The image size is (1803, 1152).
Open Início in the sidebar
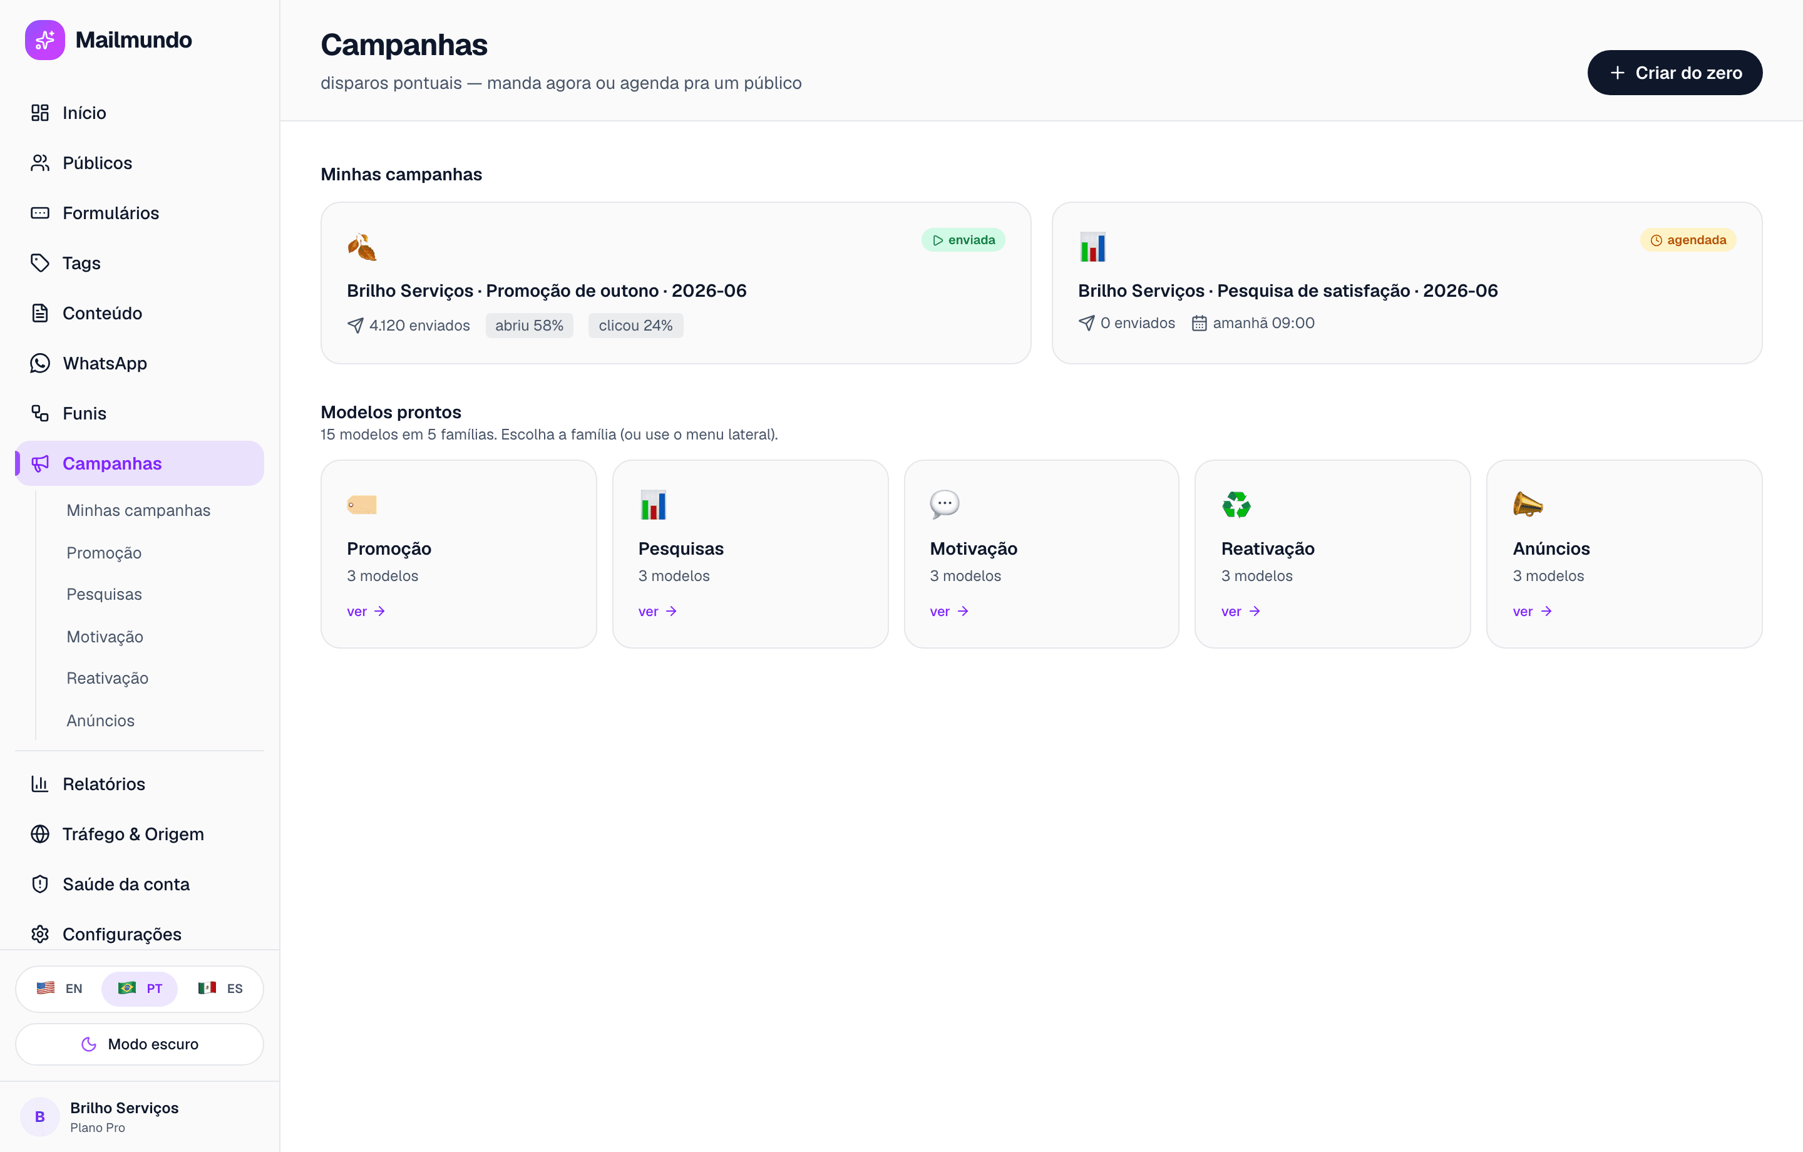coord(140,113)
